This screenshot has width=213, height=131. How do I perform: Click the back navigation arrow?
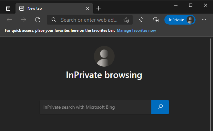9,20
